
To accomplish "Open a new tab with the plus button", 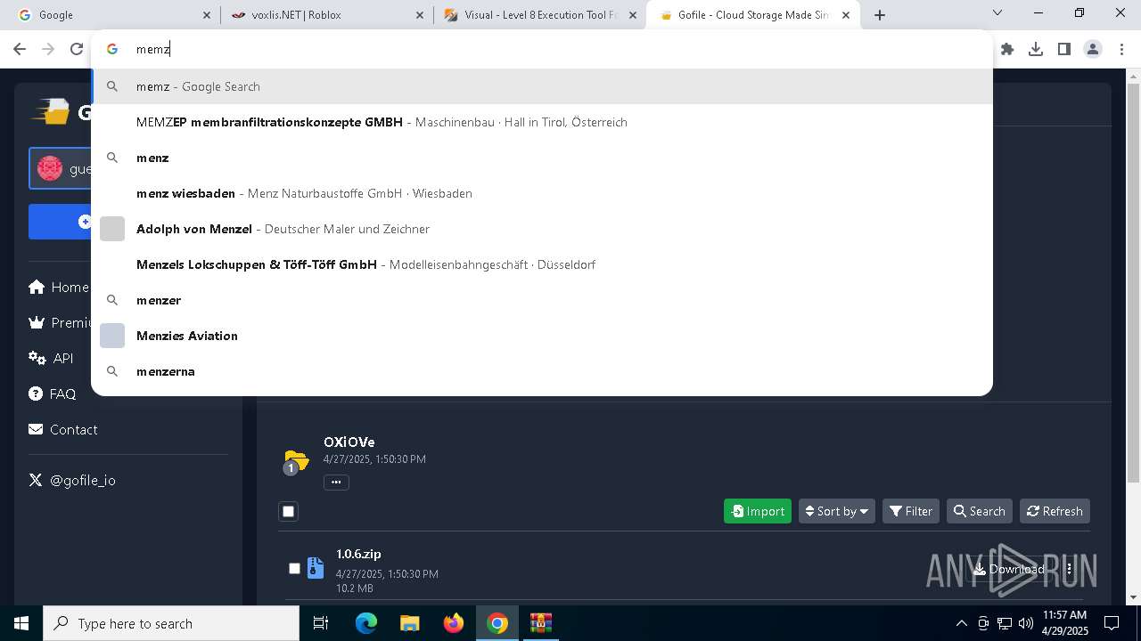I will click(880, 15).
